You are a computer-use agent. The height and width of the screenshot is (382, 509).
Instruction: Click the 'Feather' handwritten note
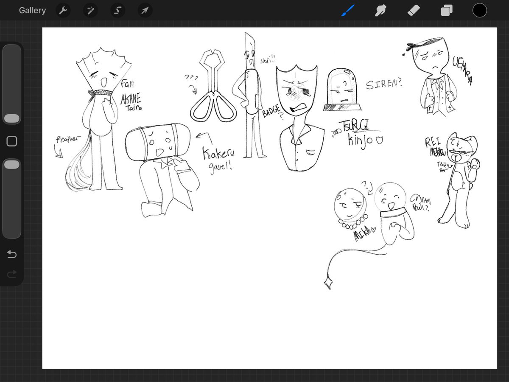pyautogui.click(x=68, y=139)
